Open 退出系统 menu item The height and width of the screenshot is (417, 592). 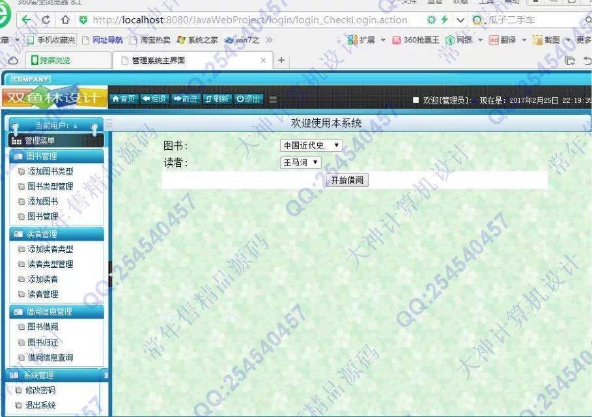[40, 405]
